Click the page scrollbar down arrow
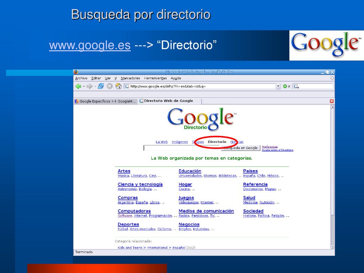This screenshot has width=364, height=273. (x=332, y=247)
